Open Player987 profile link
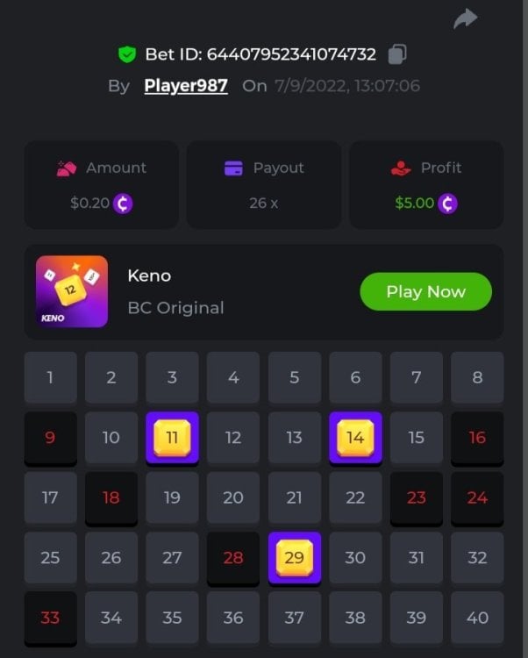This screenshot has height=658, width=528. point(186,86)
